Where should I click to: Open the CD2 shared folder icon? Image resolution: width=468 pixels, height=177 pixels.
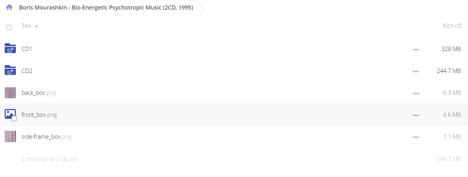pos(10,70)
